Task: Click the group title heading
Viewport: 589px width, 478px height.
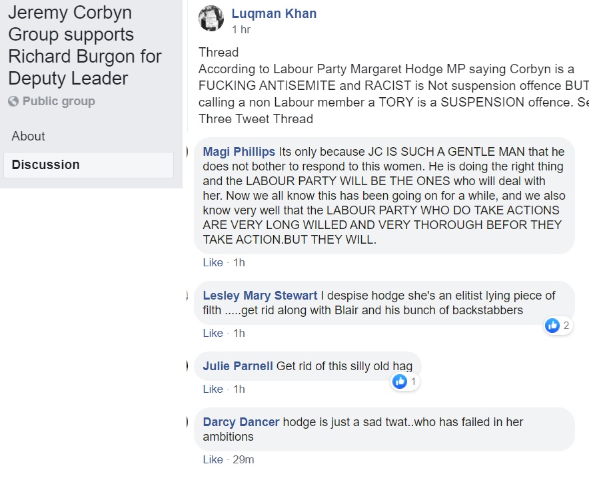Action: click(x=85, y=45)
